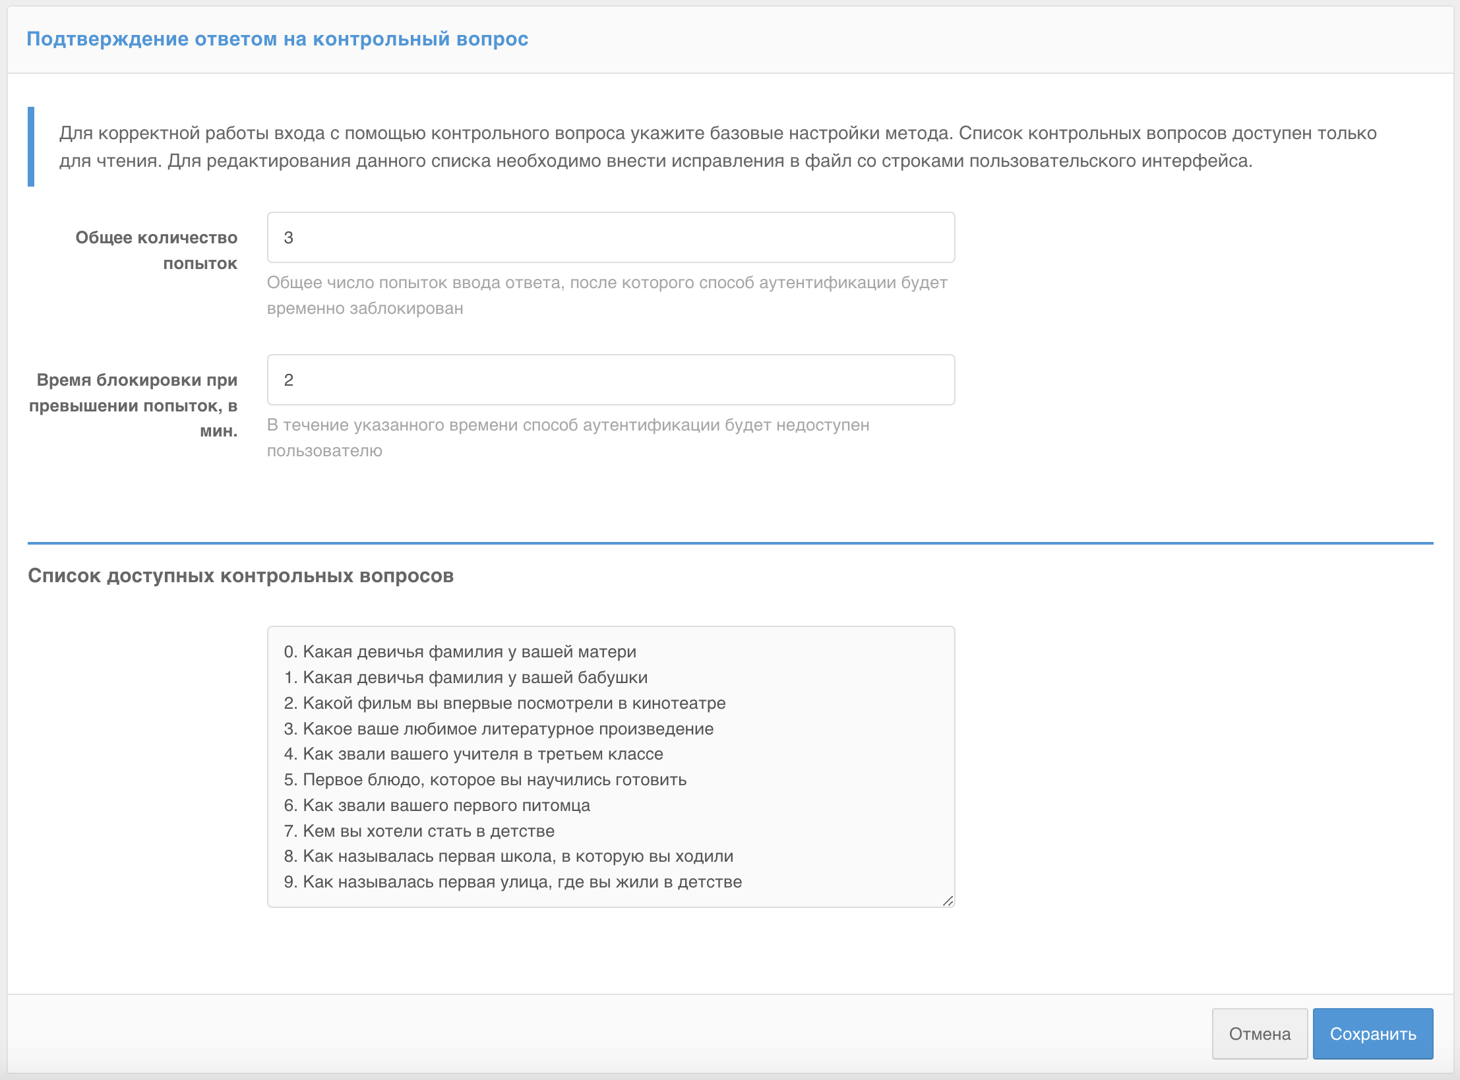
Task: Click the dialog title Подтверждение ответом на контрольный вопрос
Action: [277, 39]
